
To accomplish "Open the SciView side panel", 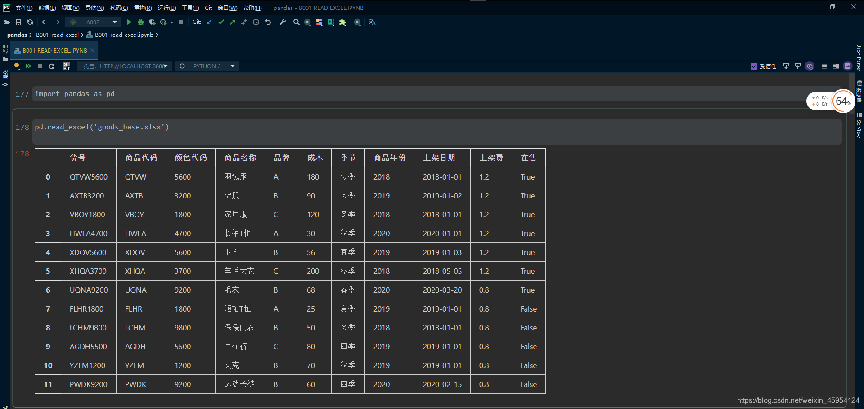I will [859, 125].
